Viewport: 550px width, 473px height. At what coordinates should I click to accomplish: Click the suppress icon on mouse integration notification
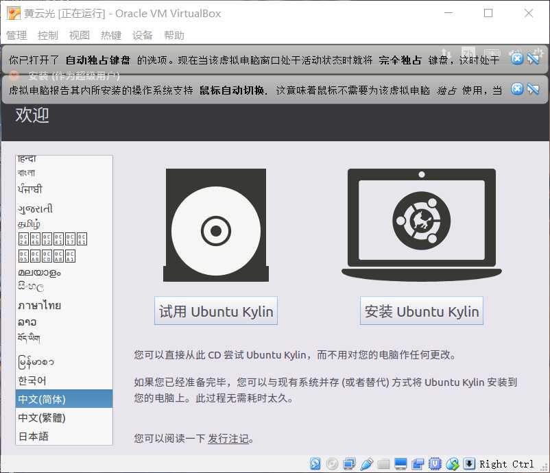(533, 89)
